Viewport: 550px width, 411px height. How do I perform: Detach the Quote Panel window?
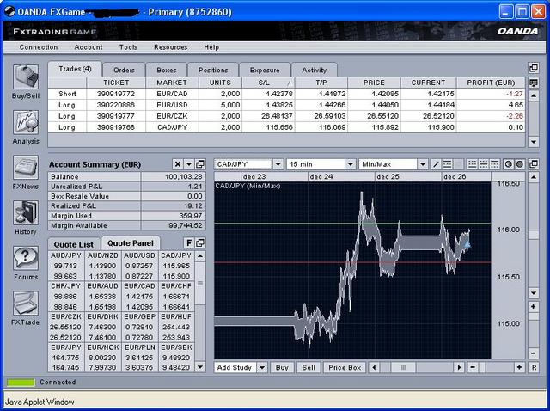pos(200,242)
